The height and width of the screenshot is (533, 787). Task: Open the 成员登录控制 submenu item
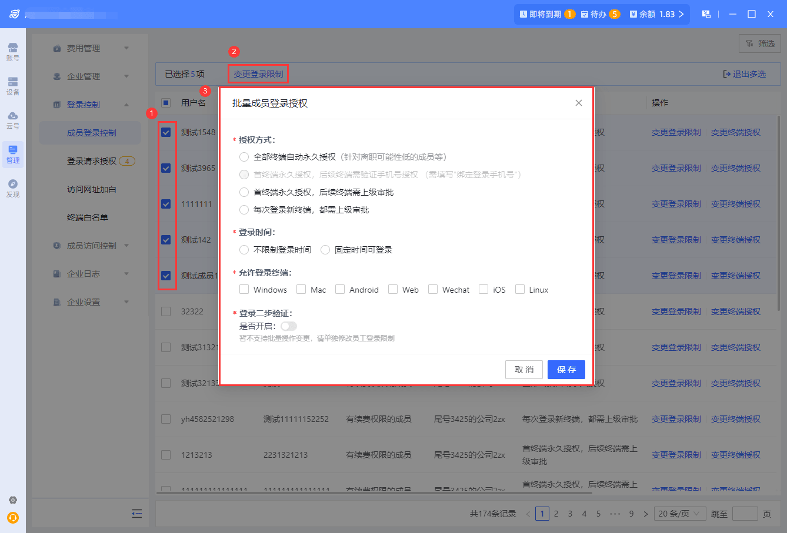(90, 133)
